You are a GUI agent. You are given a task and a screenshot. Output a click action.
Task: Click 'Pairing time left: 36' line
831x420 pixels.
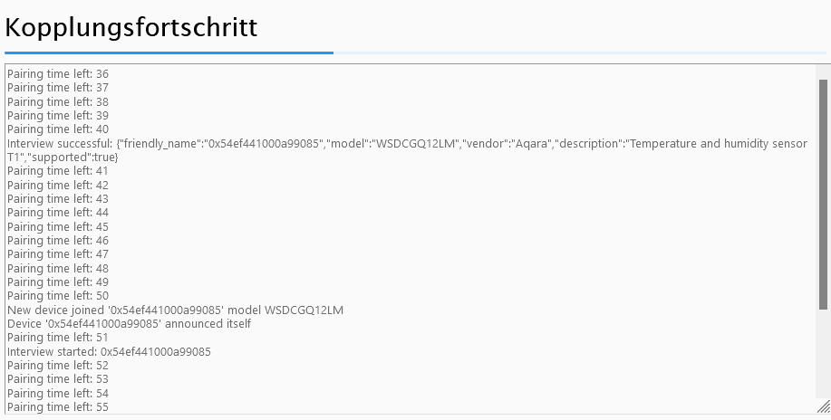(x=58, y=73)
